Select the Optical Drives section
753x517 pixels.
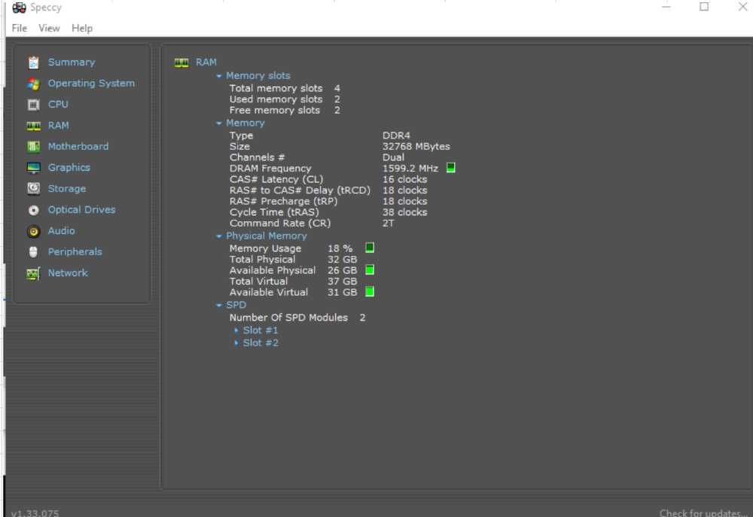(81, 210)
